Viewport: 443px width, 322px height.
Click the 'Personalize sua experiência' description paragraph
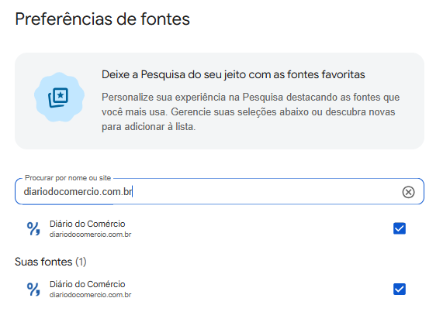tap(251, 112)
